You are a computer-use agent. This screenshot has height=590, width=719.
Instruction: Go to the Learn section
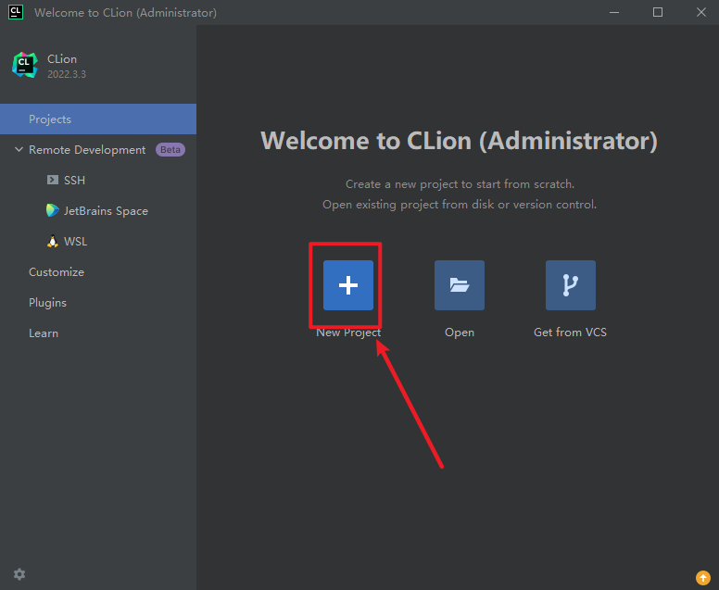pos(44,333)
